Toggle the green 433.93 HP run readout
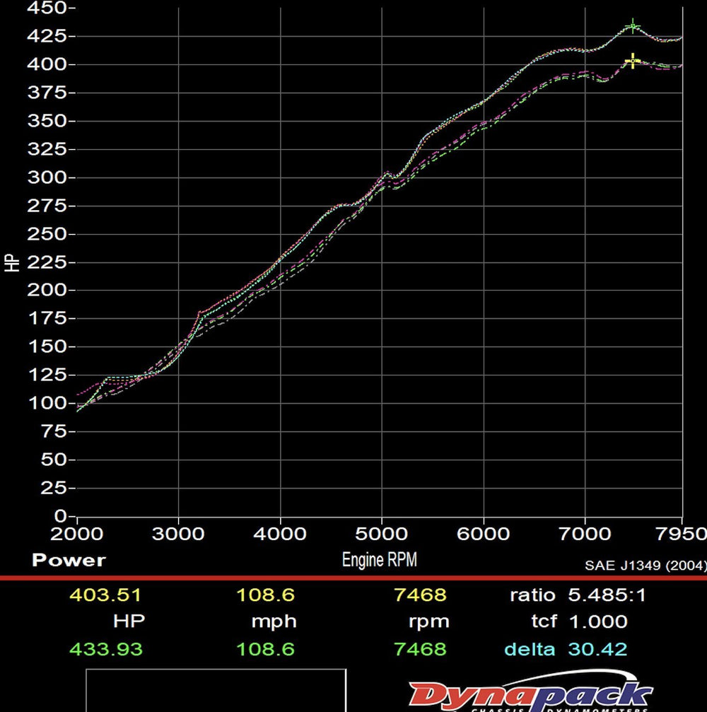The height and width of the screenshot is (712, 707). pyautogui.click(x=107, y=648)
